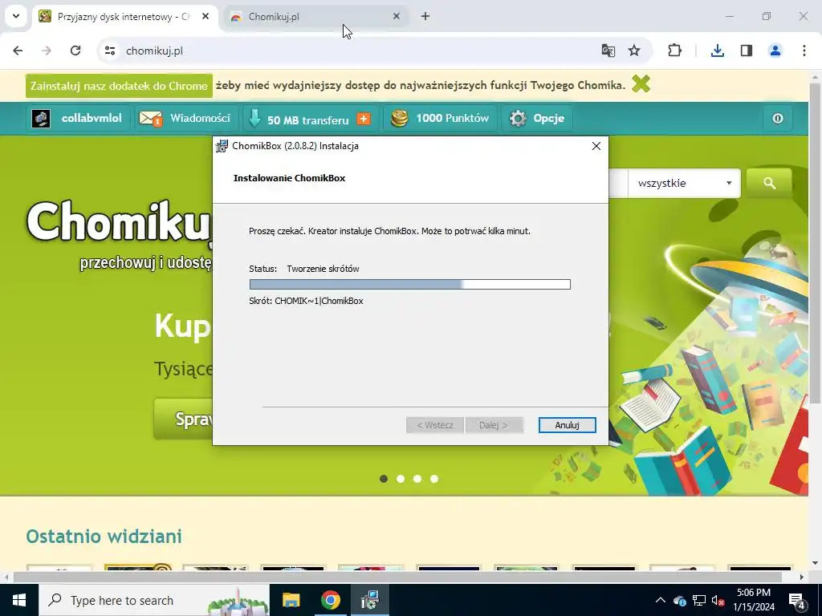Open the Windows Start menu
The image size is (822, 616).
(19, 600)
